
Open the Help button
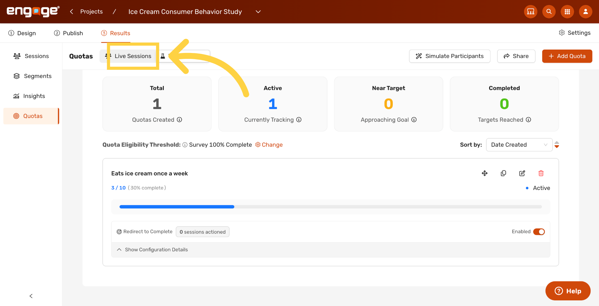click(x=568, y=291)
